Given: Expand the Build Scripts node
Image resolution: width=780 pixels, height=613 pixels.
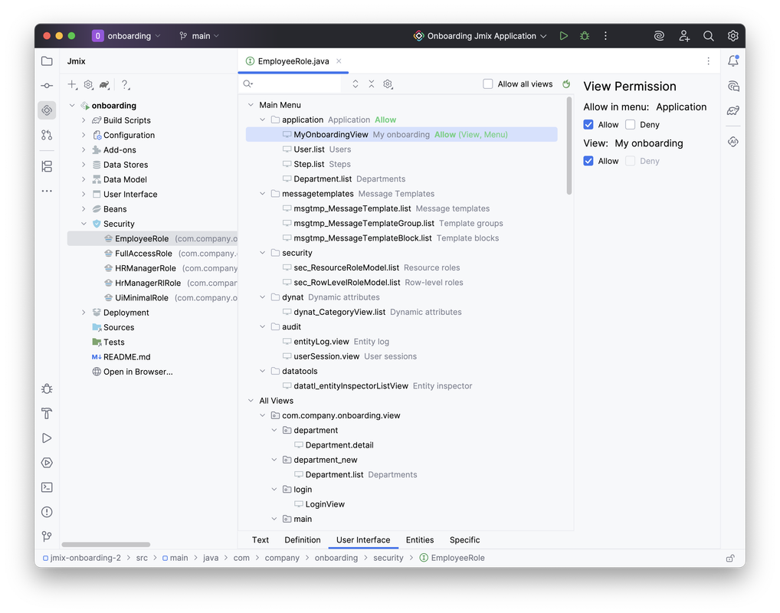Looking at the screenshot, I should [84, 120].
